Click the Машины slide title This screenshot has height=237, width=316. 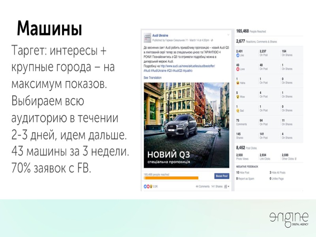tap(50, 28)
